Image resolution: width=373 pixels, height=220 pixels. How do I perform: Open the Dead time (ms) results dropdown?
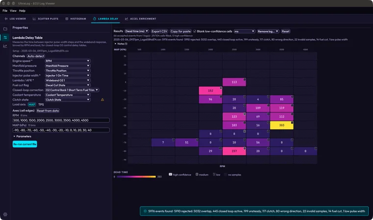pyautogui.click(x=137, y=31)
